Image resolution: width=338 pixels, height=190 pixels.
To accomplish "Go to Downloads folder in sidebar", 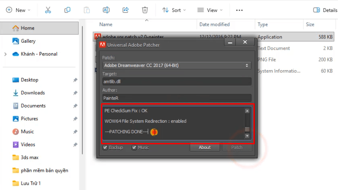I will click(33, 93).
